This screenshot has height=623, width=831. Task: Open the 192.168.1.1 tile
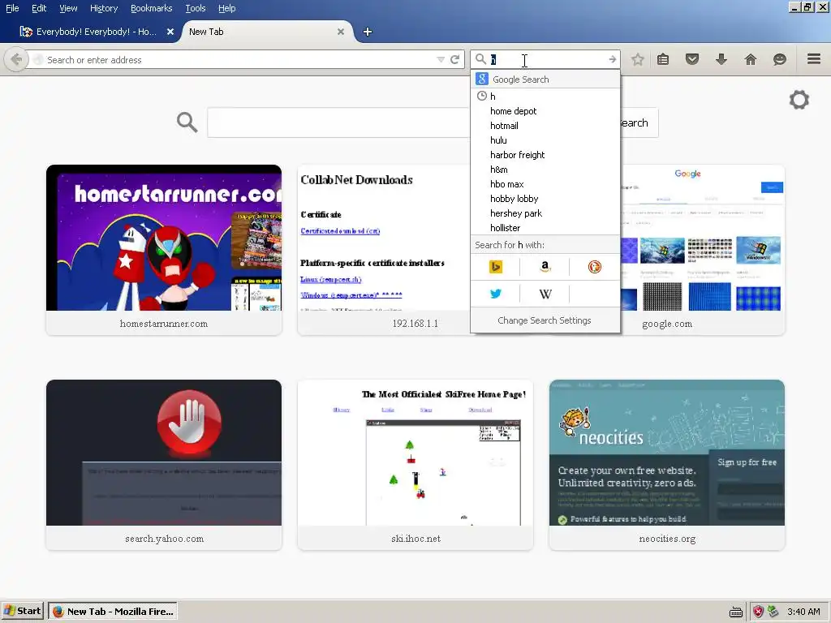click(x=384, y=250)
